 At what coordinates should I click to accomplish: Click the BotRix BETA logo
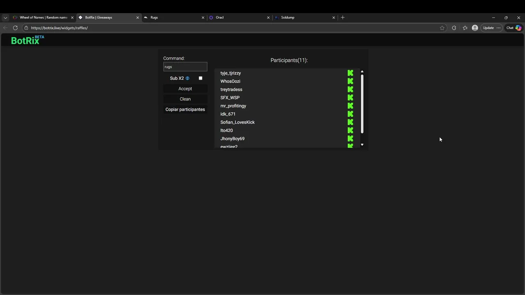(27, 40)
